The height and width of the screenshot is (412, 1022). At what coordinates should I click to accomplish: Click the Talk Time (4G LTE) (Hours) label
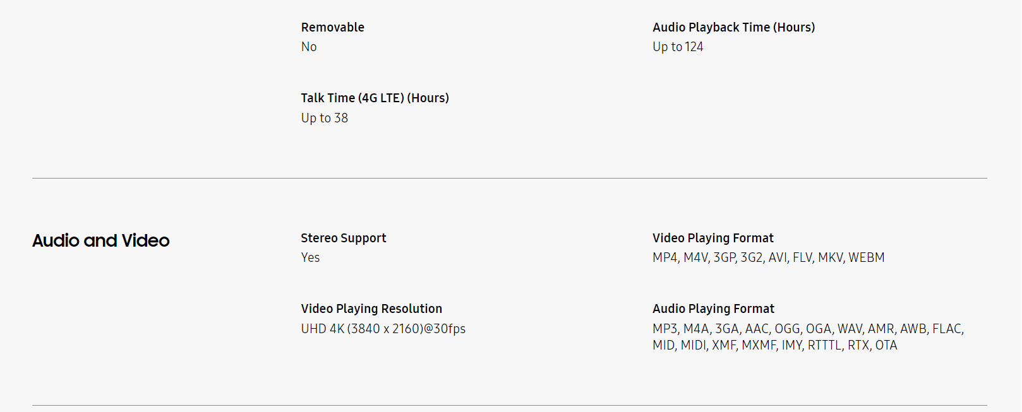(x=375, y=98)
